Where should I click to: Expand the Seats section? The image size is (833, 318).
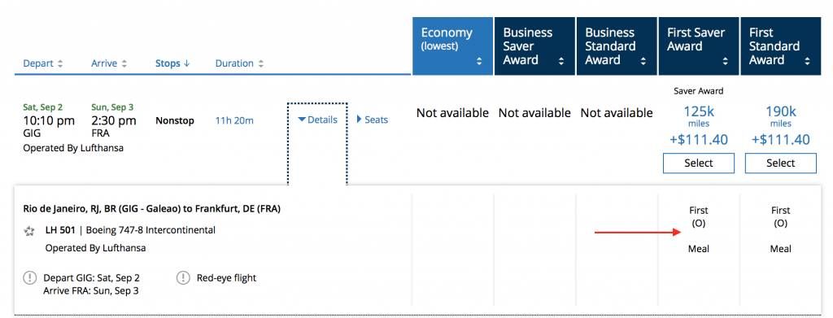[372, 120]
